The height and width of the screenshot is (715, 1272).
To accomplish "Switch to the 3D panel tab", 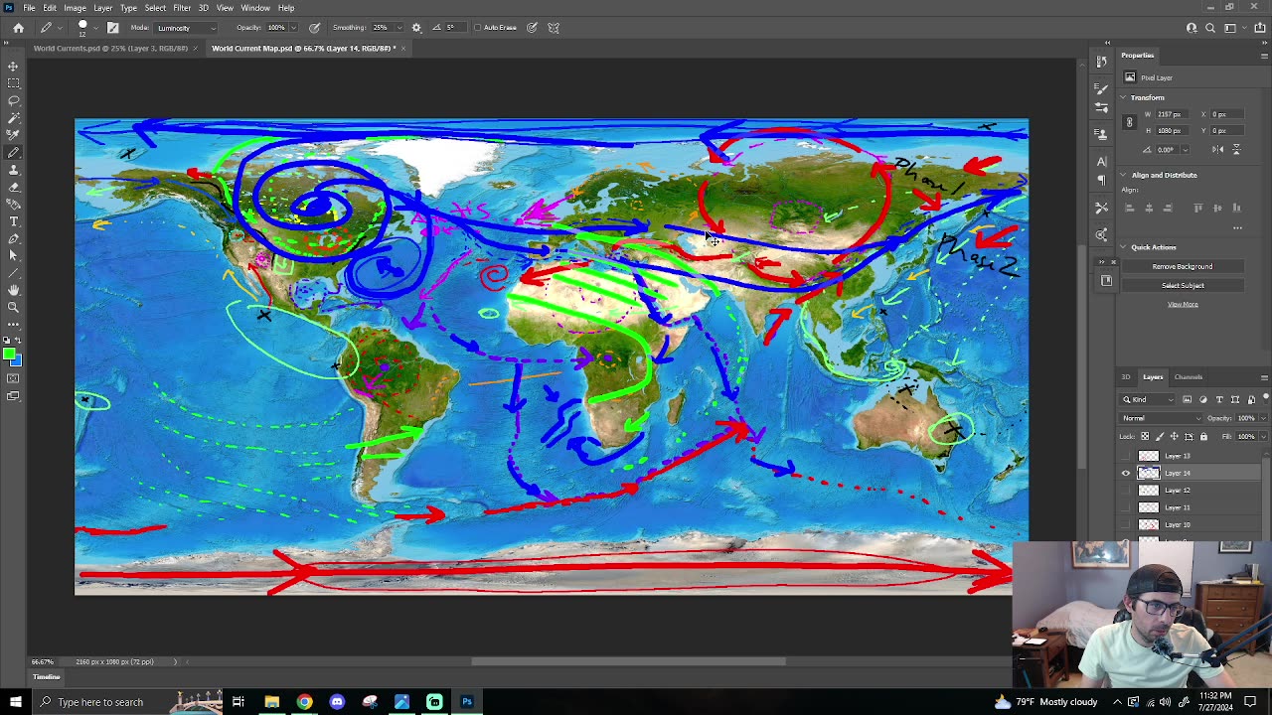I will (1126, 377).
